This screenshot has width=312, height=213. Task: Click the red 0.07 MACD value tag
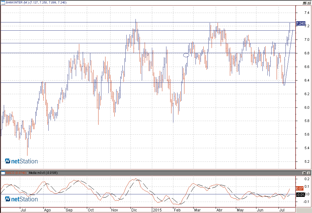300,188
